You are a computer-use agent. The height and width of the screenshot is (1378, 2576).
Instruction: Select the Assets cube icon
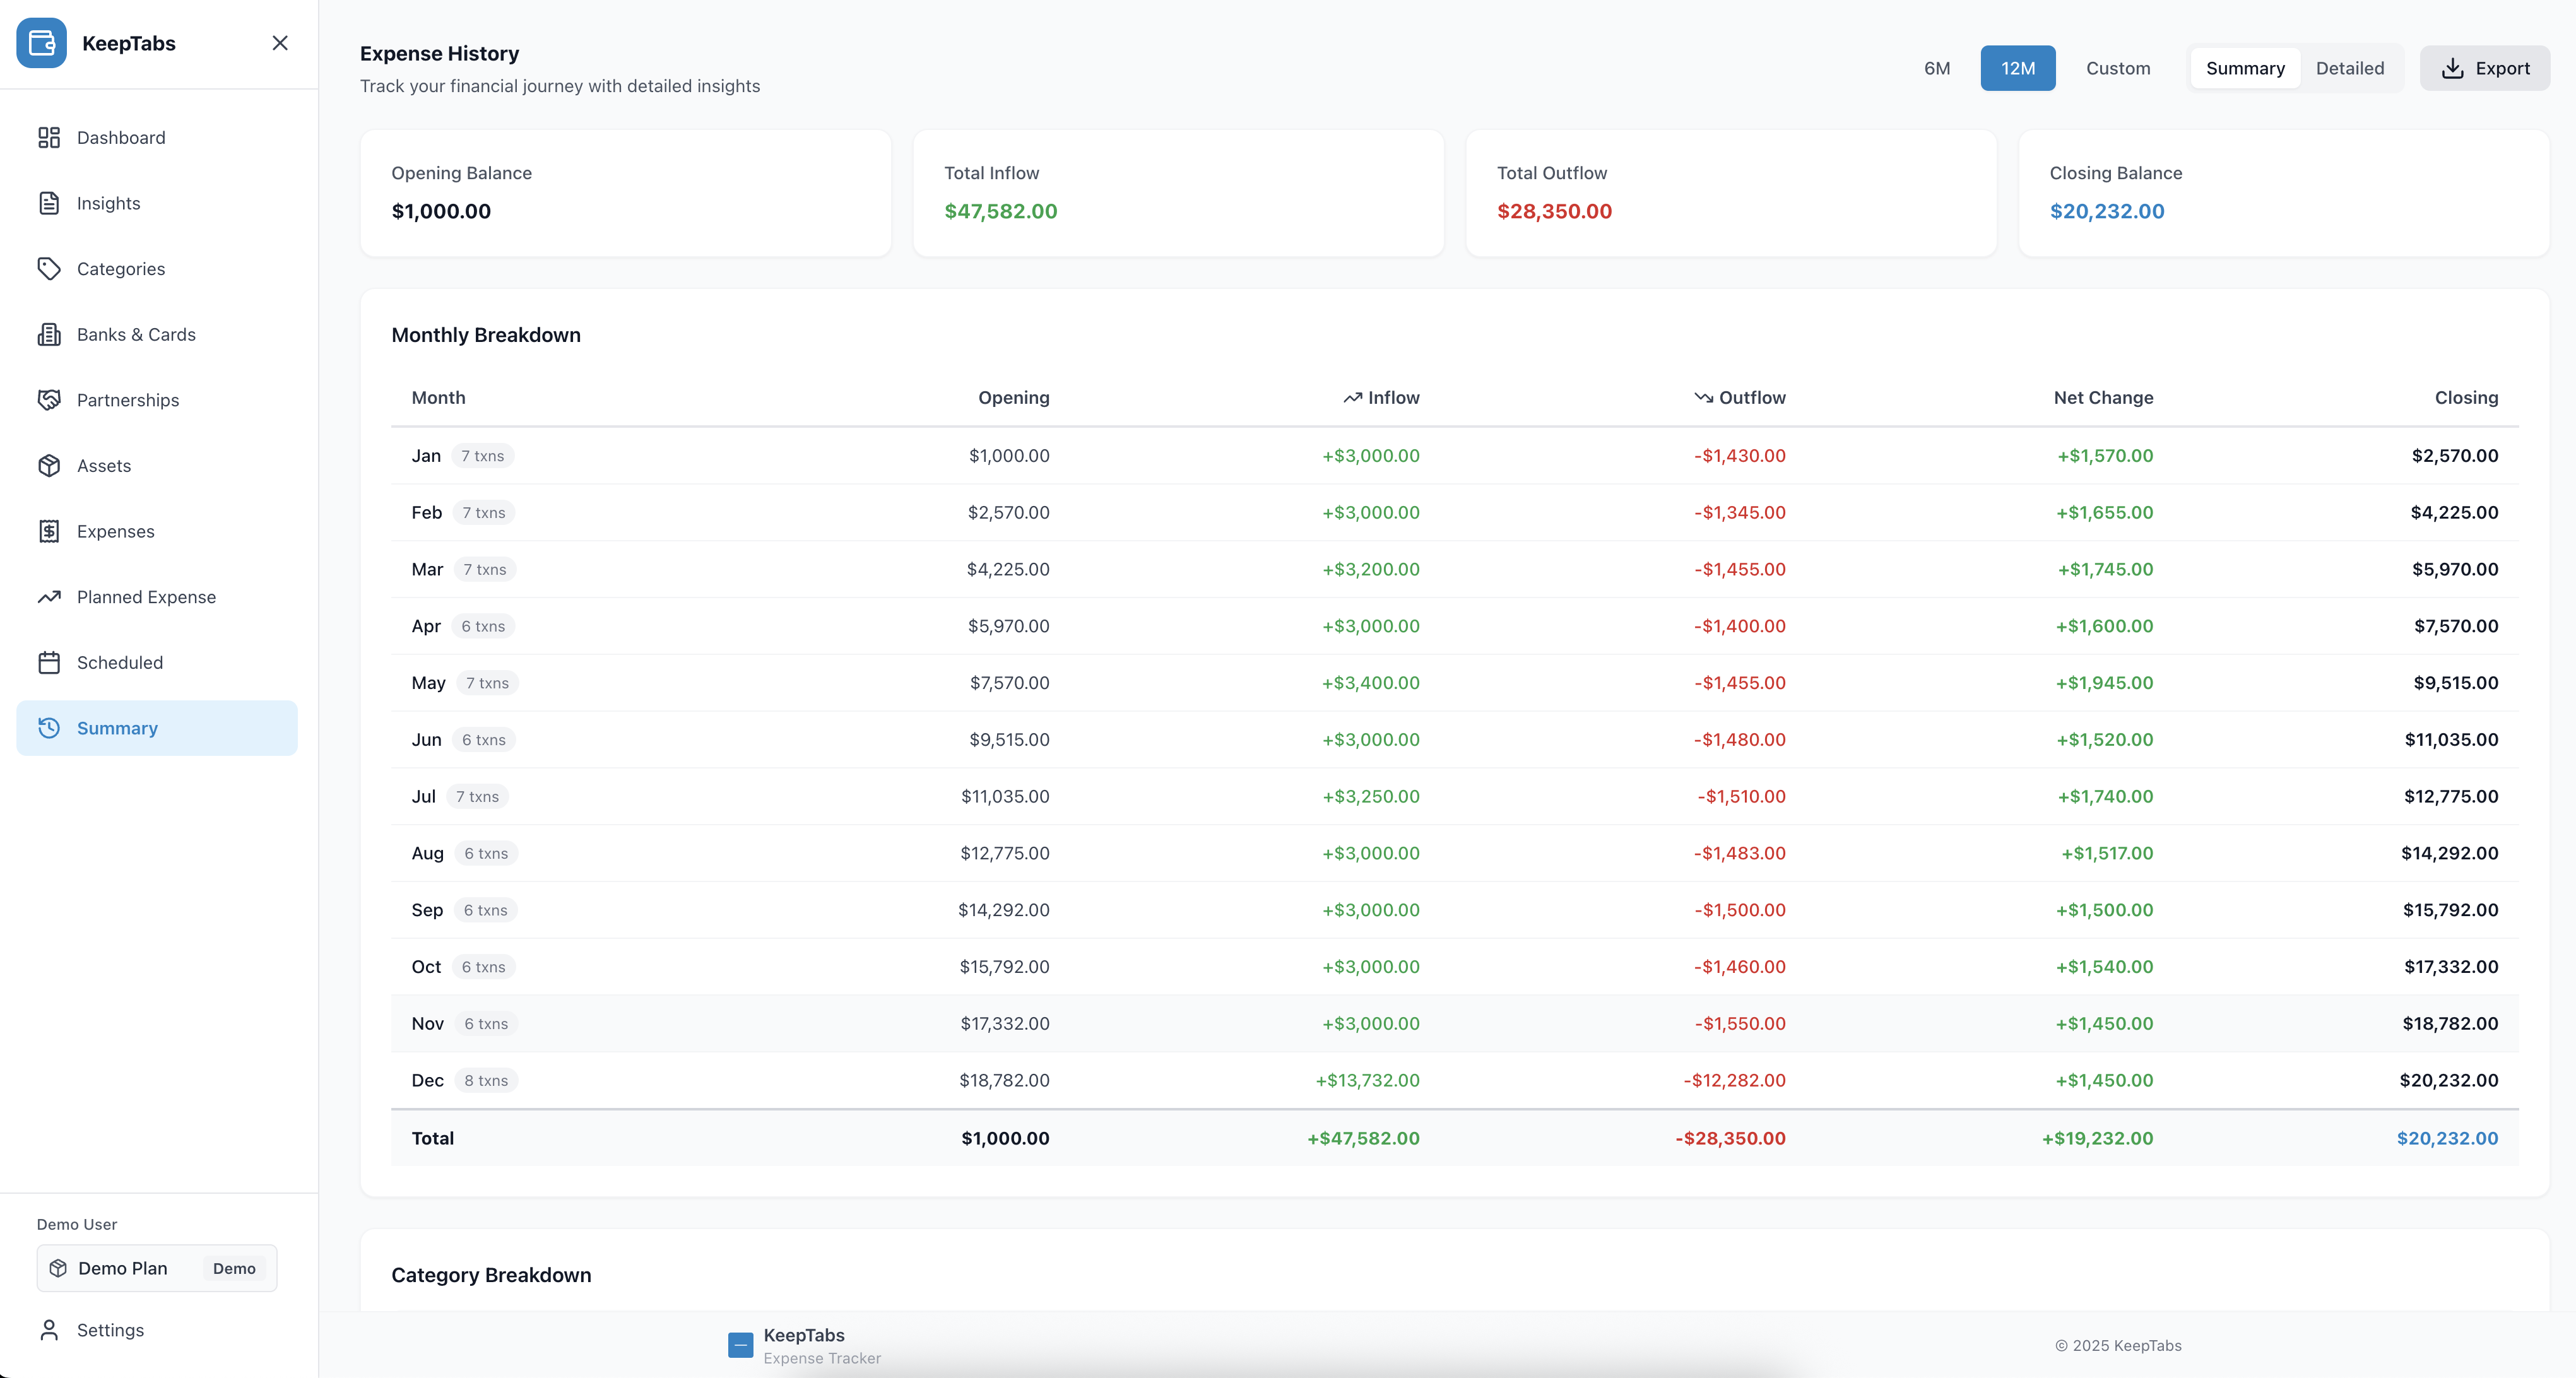click(x=49, y=465)
